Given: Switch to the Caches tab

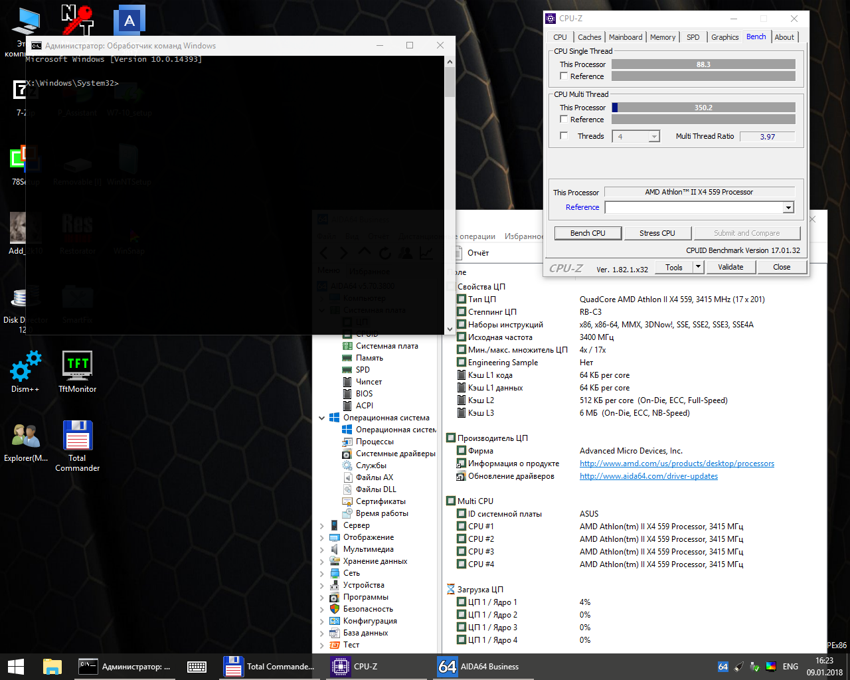Looking at the screenshot, I should pyautogui.click(x=589, y=37).
